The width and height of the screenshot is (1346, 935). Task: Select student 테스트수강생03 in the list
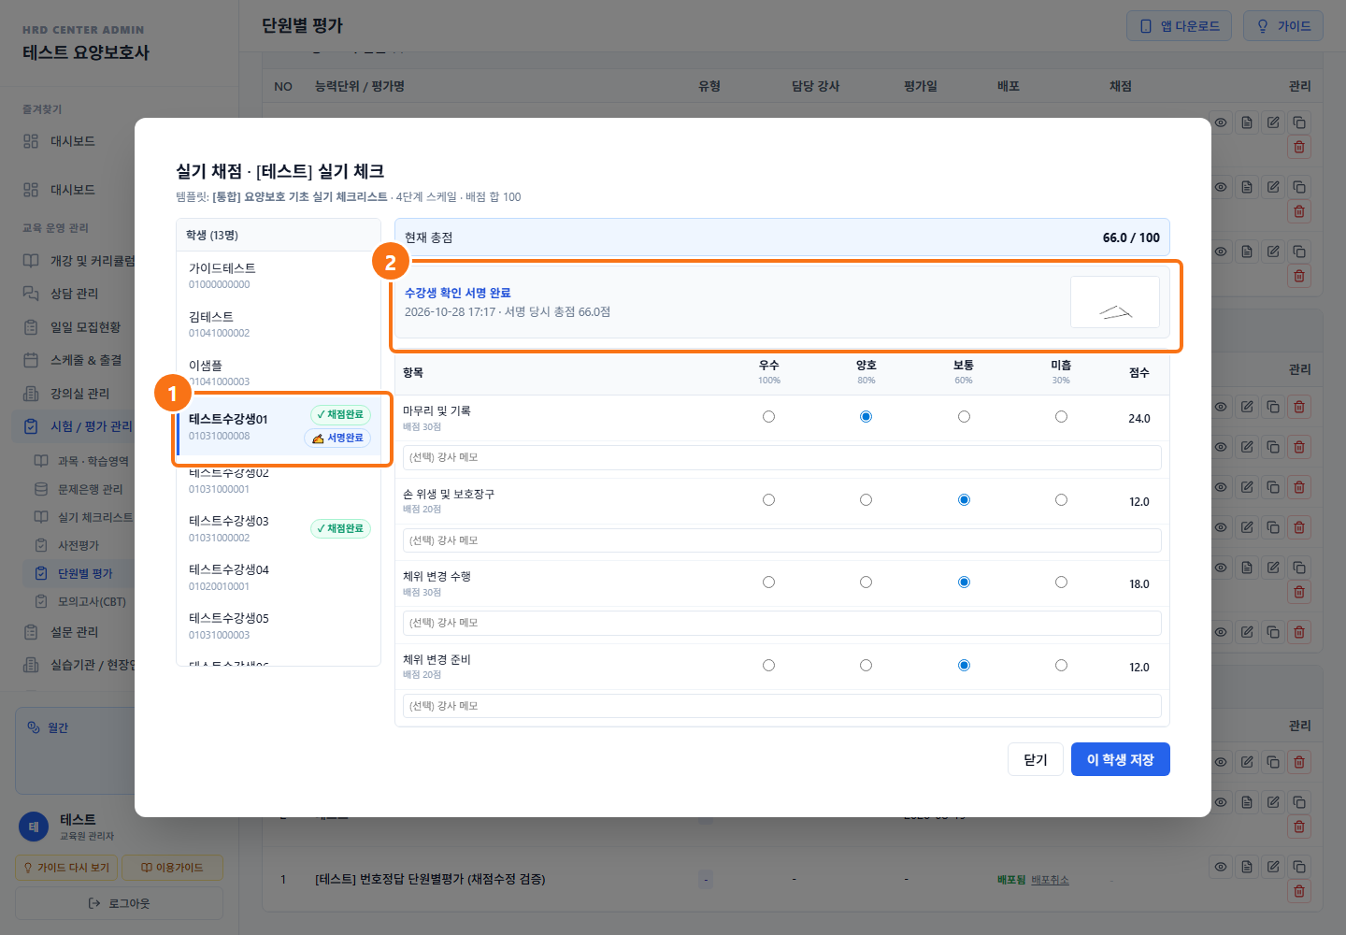pyautogui.click(x=279, y=528)
